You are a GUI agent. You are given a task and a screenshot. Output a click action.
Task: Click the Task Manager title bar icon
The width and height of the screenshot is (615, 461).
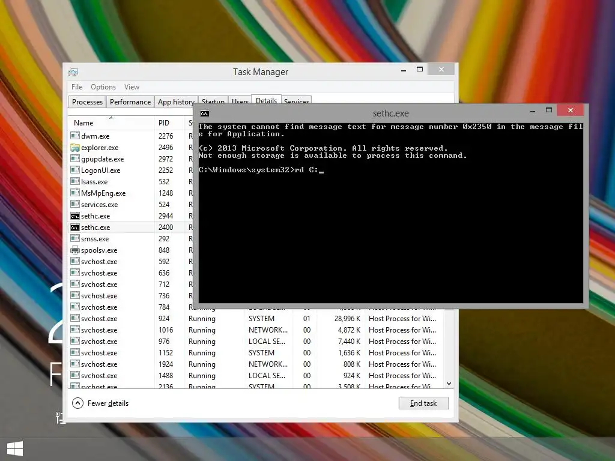[x=73, y=72]
